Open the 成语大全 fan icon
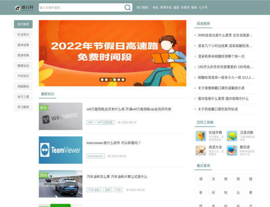270x207 pixels. click(x=201, y=150)
